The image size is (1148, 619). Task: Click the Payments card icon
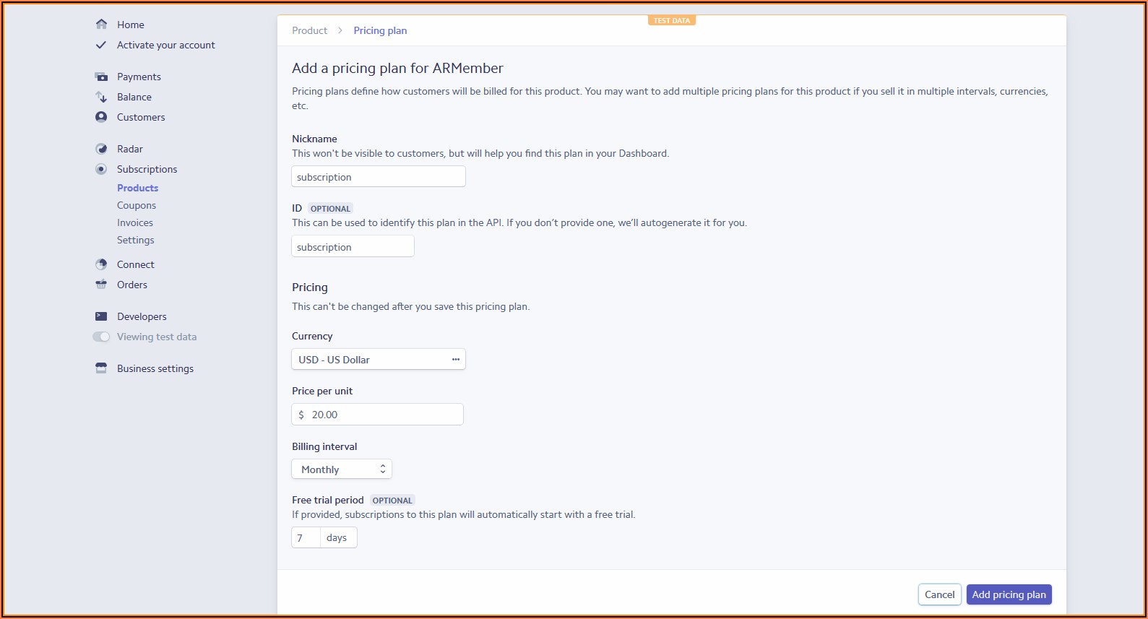point(101,77)
